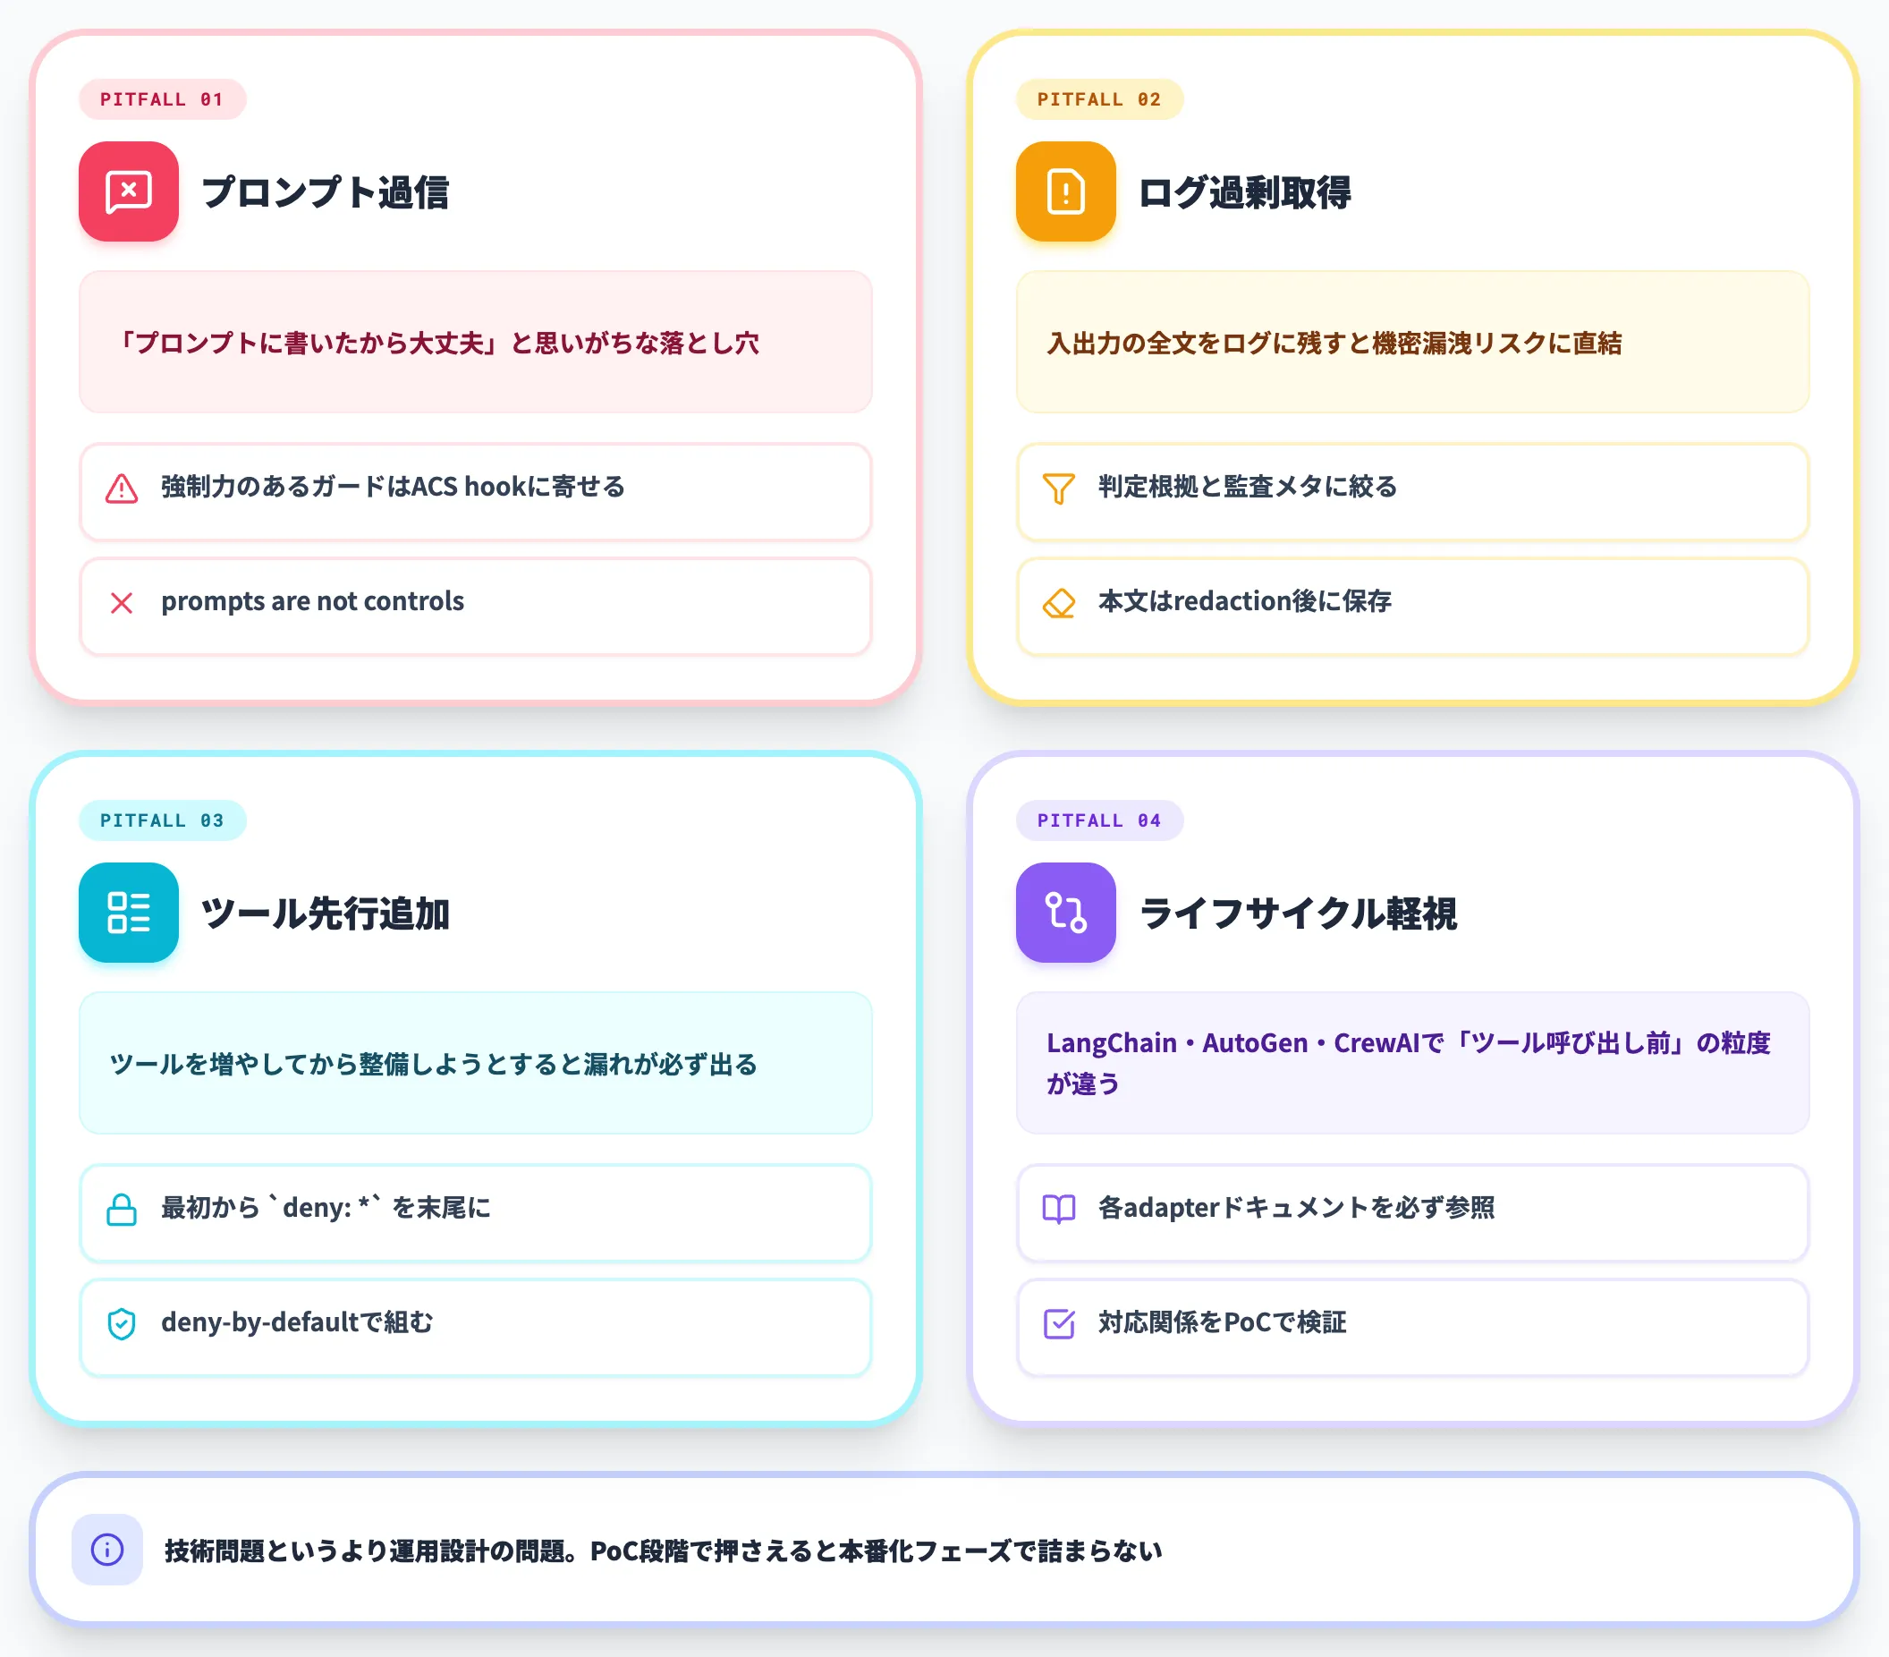The height and width of the screenshot is (1657, 1889).
Task: Select the PITFALL 04 badge
Action: tap(1099, 820)
